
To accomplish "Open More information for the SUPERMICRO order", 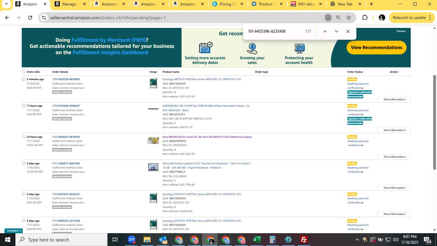I will click(394, 130).
